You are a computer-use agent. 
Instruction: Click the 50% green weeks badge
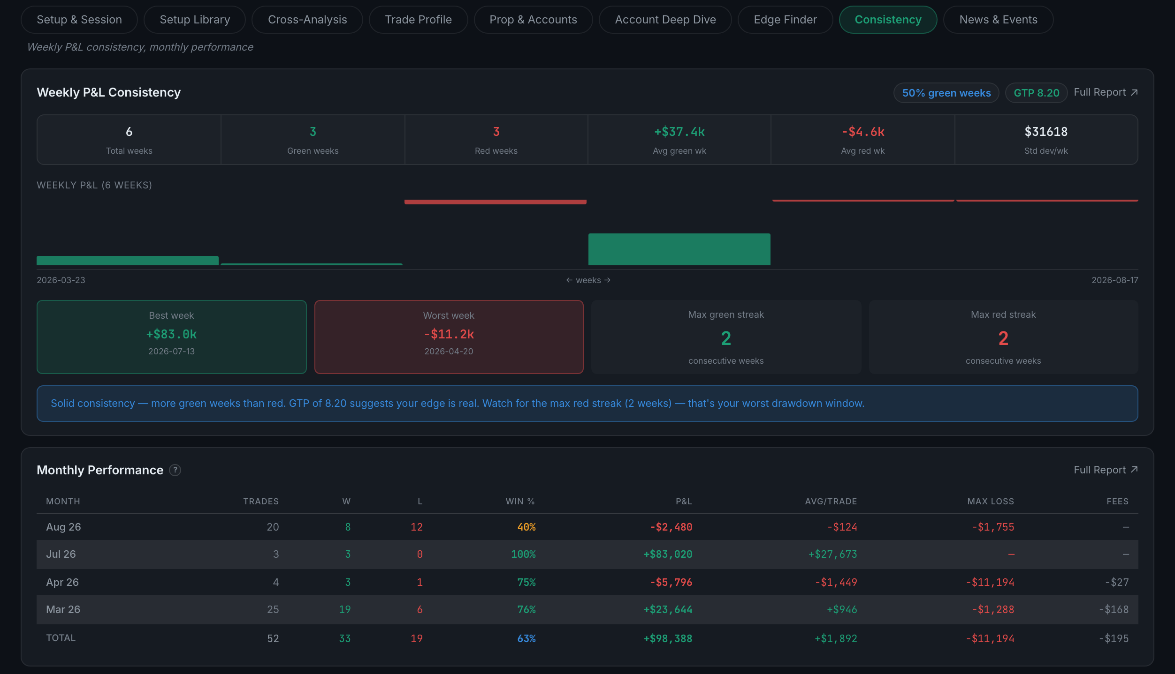click(x=946, y=93)
